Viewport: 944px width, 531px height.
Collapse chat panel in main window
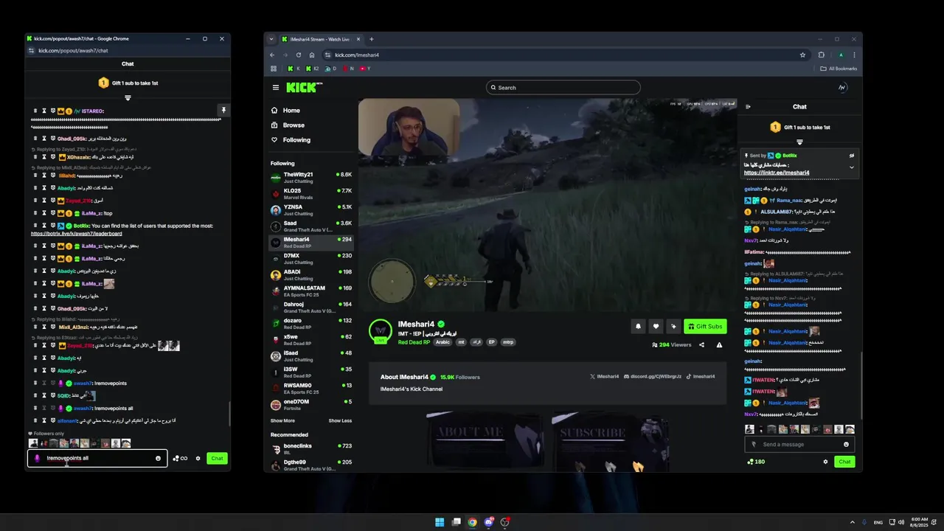click(x=748, y=107)
